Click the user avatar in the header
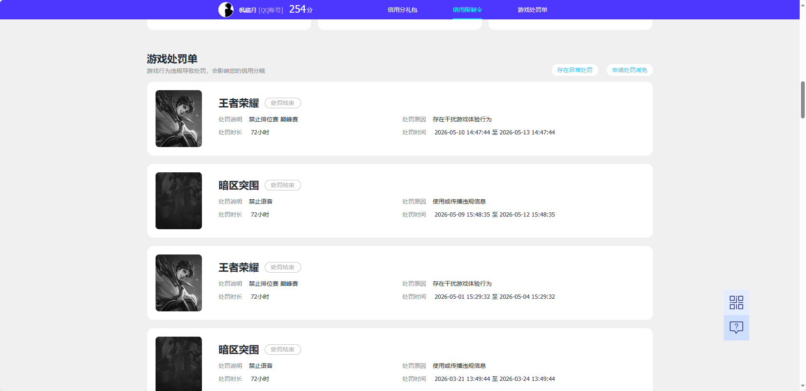The image size is (806, 391). coord(226,10)
